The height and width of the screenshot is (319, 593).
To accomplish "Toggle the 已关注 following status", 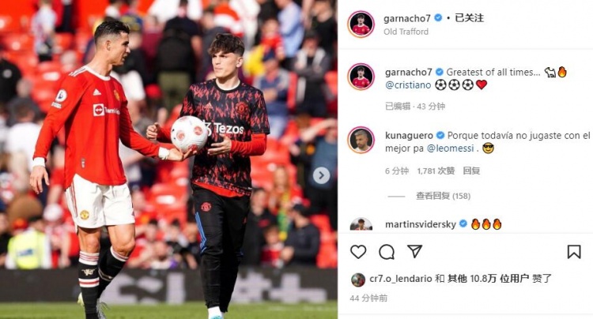I will tap(469, 18).
